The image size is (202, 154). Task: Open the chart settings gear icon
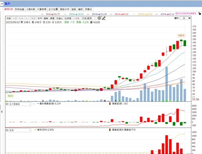tap(99, 18)
